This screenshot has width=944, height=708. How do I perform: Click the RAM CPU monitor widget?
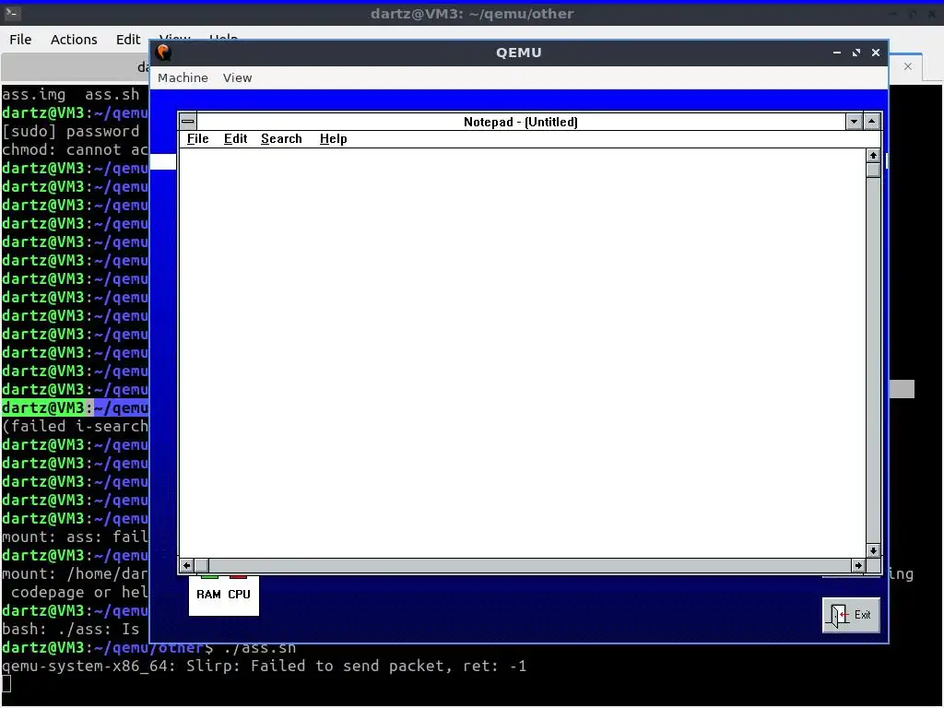click(x=223, y=595)
